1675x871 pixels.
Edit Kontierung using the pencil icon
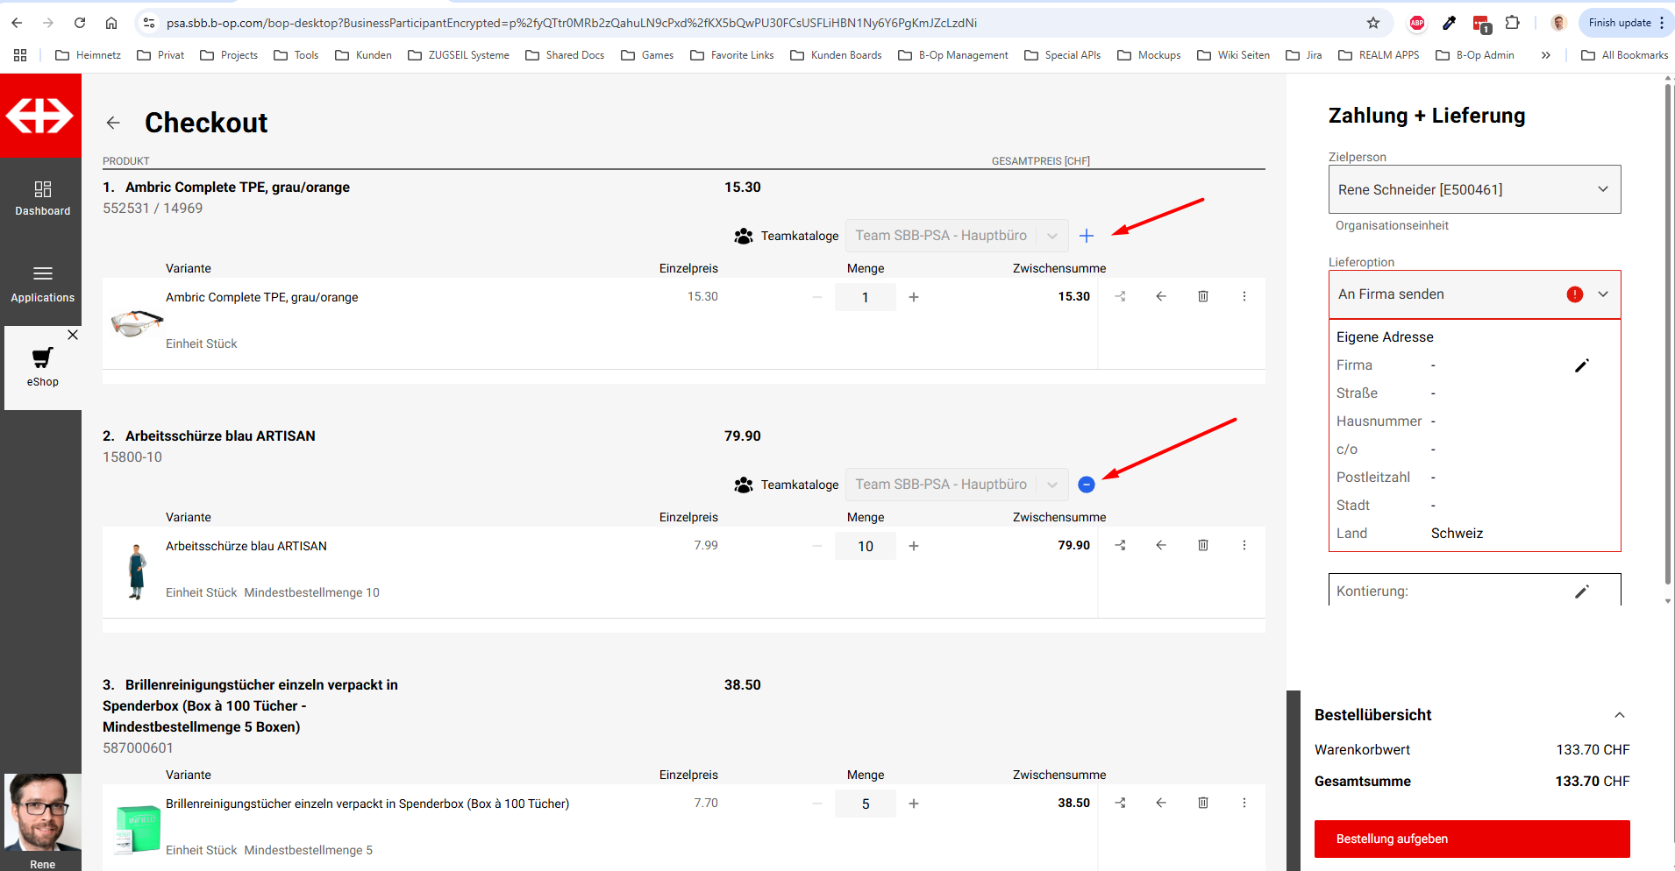point(1581,591)
